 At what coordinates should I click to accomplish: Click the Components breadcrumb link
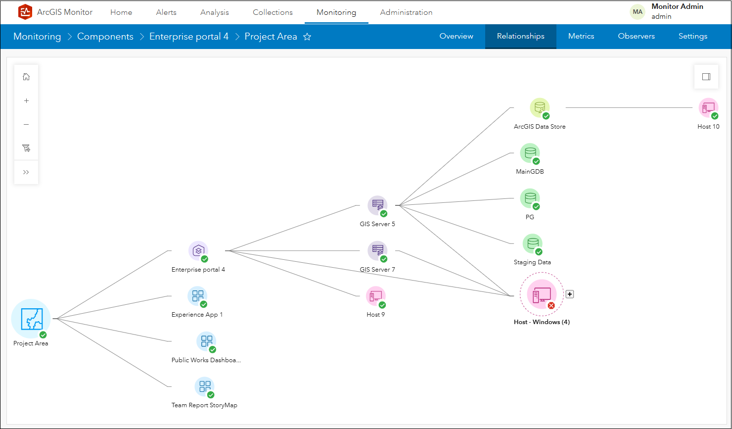105,37
